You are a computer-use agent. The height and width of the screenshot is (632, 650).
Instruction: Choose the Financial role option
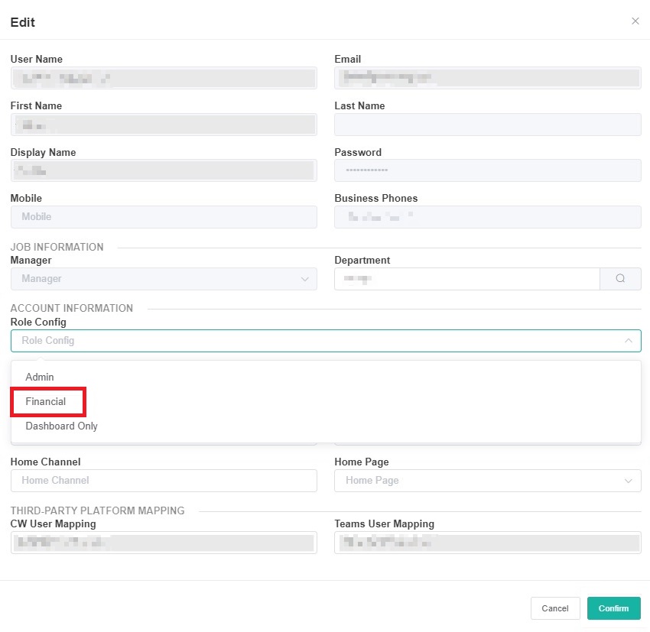(x=46, y=402)
